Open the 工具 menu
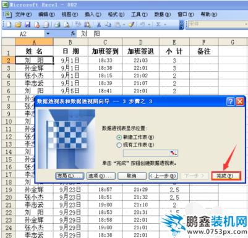The height and width of the screenshot is (238, 248). [x=139, y=14]
